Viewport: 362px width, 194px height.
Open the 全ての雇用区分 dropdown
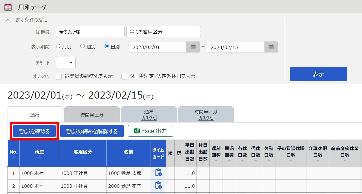[x=163, y=32]
